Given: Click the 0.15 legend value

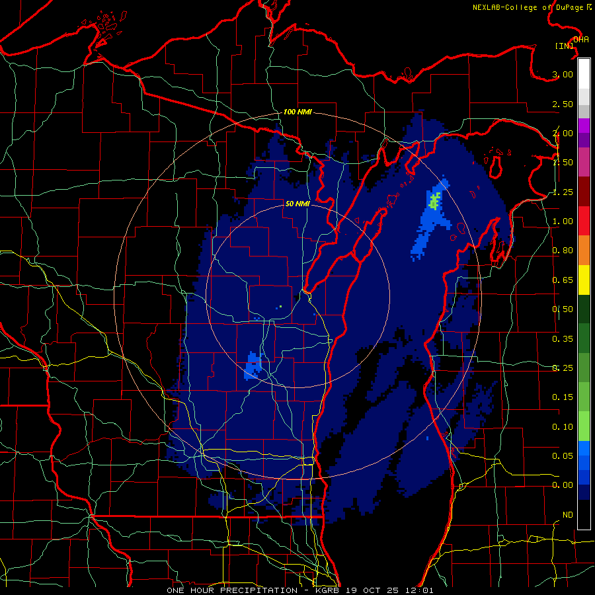Looking at the screenshot, I should 563,397.
